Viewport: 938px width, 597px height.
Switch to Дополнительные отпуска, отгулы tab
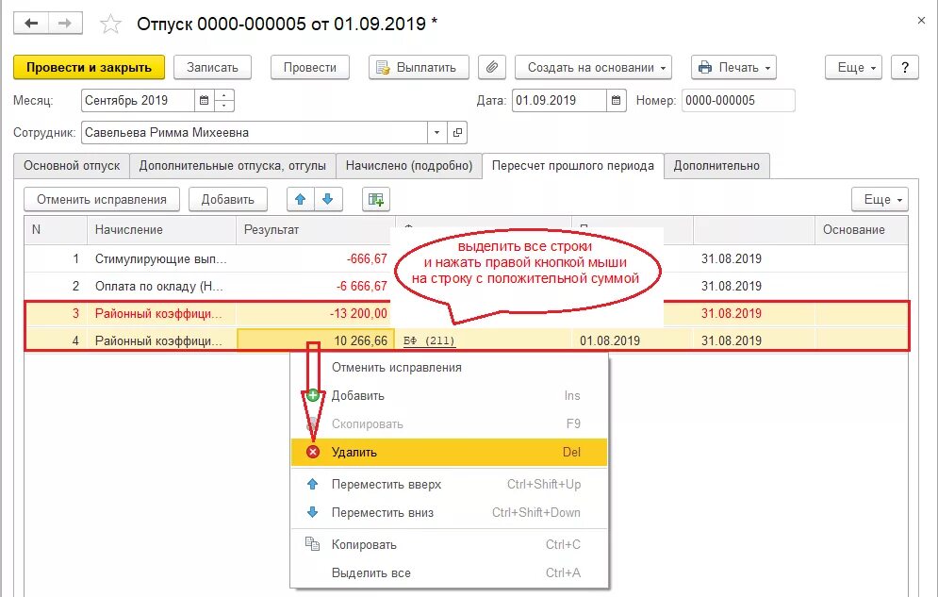click(x=233, y=166)
